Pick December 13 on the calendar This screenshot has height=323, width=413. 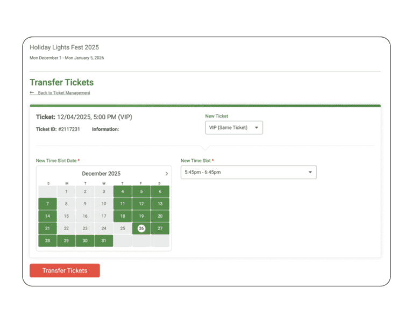point(160,204)
